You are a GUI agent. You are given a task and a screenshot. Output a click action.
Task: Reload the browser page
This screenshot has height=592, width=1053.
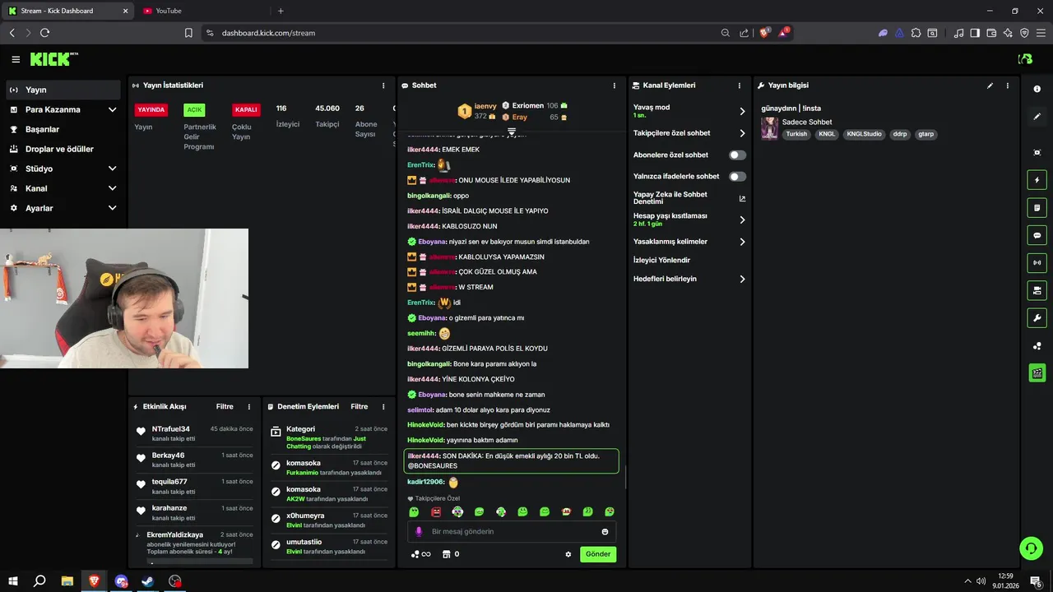tap(44, 33)
